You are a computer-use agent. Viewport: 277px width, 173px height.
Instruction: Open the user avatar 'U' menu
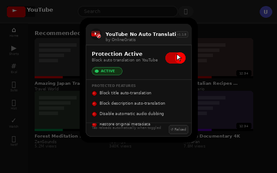point(266,12)
